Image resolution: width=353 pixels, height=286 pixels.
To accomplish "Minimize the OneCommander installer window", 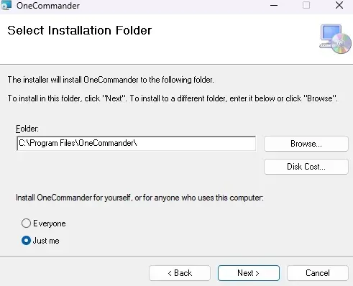I will tap(274, 5).
